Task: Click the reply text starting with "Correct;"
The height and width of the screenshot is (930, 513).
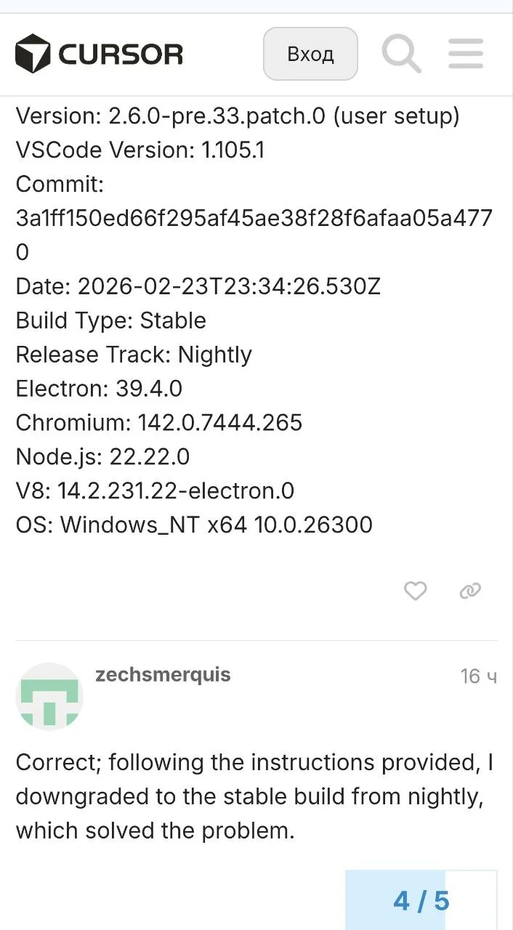Action: pos(254,796)
